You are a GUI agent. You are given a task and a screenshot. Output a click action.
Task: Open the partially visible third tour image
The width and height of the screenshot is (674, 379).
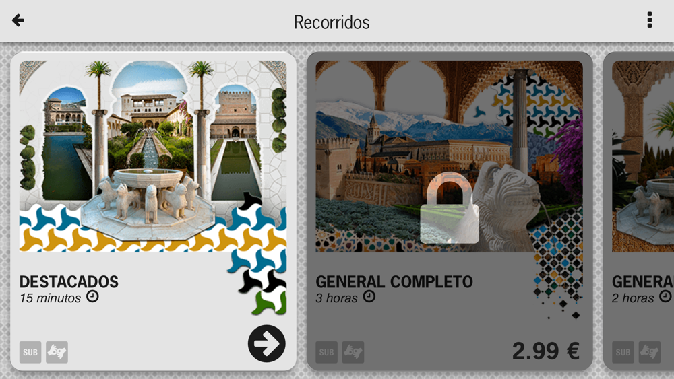coord(643,156)
